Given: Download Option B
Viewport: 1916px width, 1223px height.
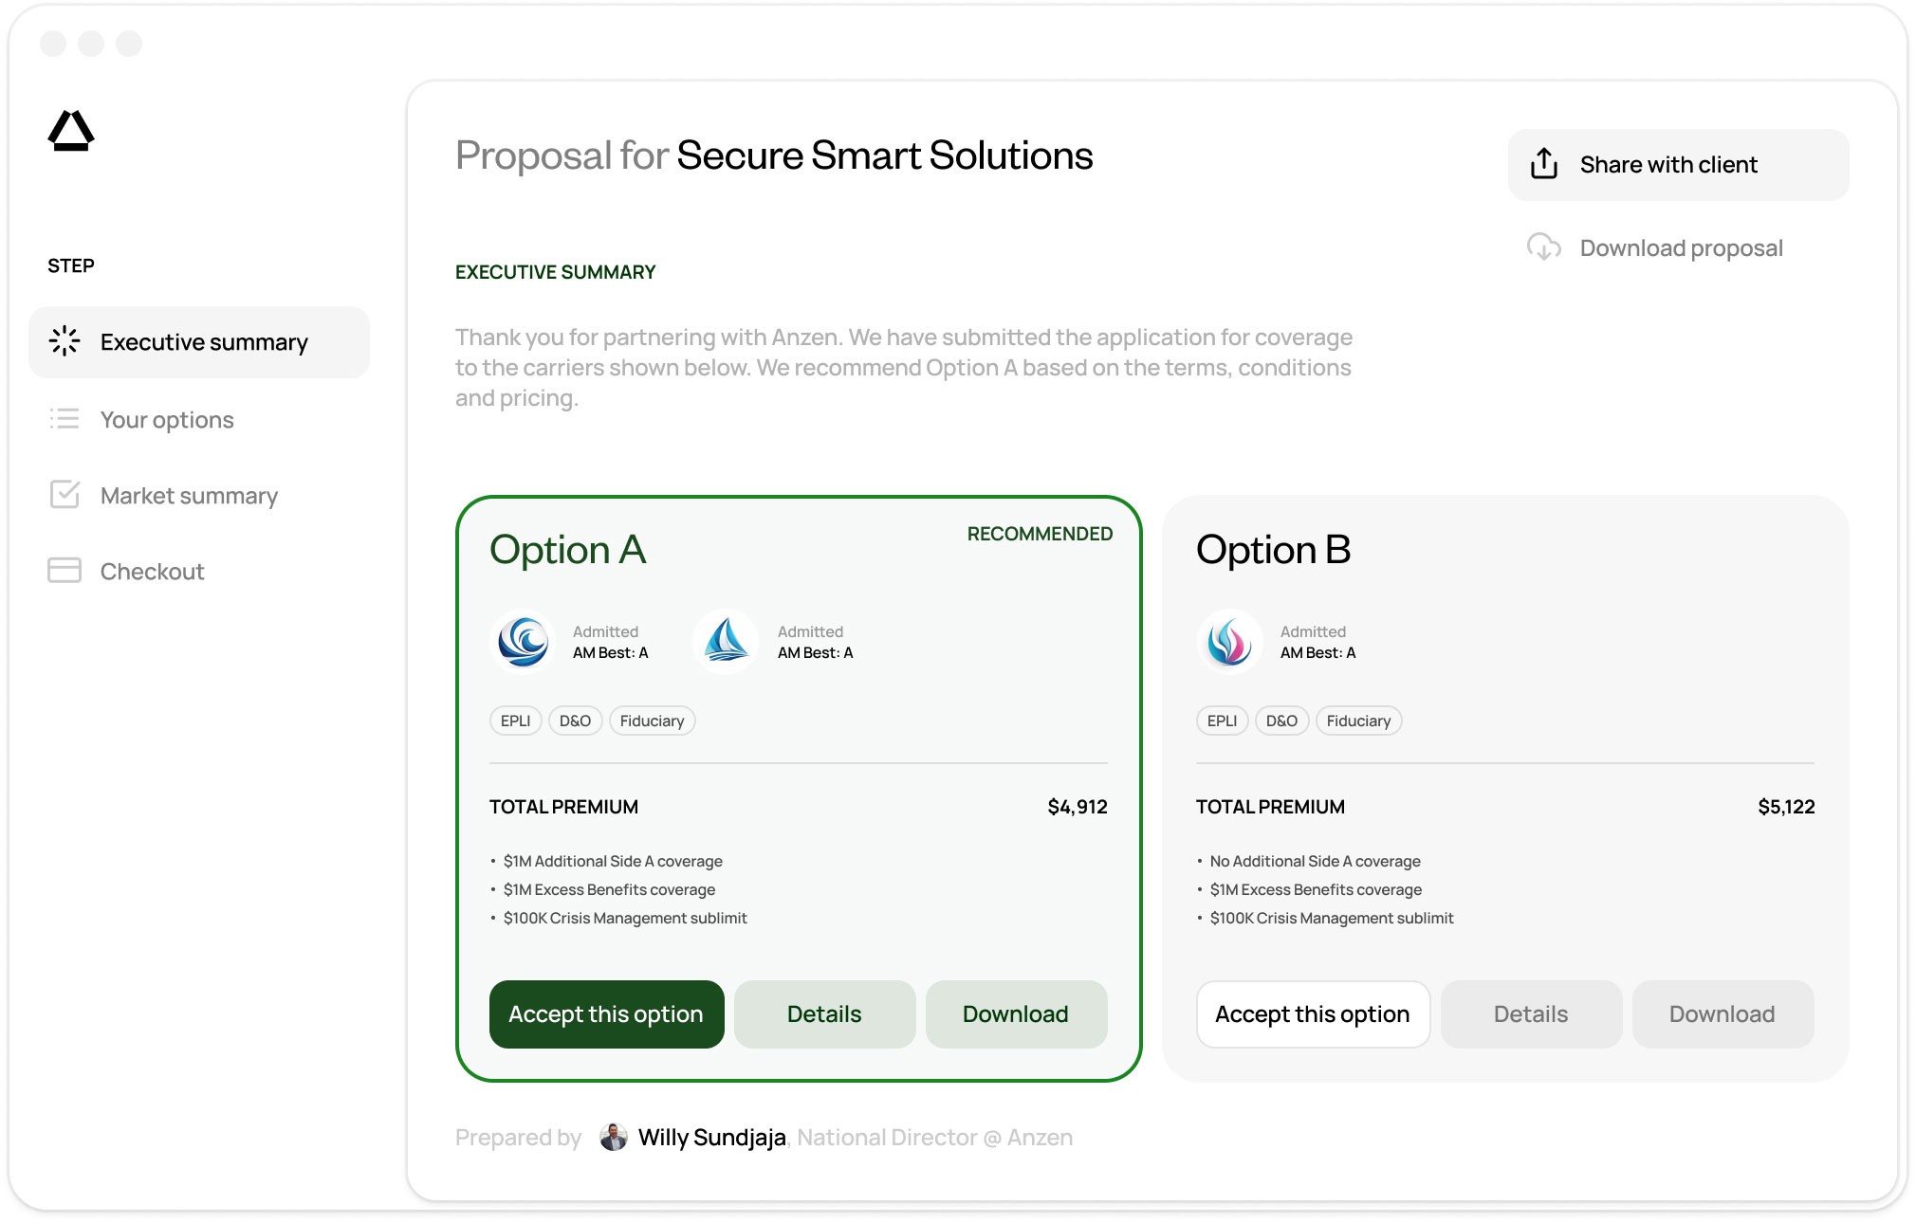Looking at the screenshot, I should tap(1722, 1013).
